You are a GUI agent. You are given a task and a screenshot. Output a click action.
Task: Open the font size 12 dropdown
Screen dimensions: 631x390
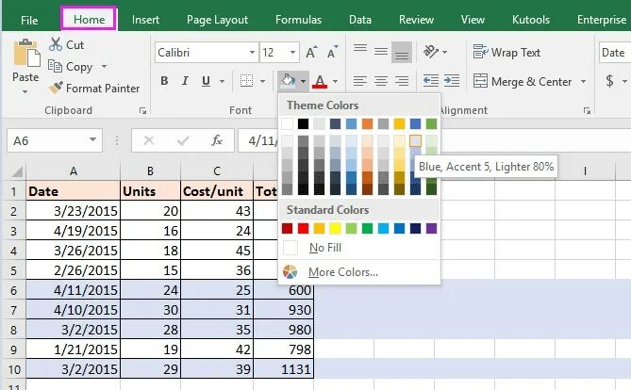coord(293,53)
